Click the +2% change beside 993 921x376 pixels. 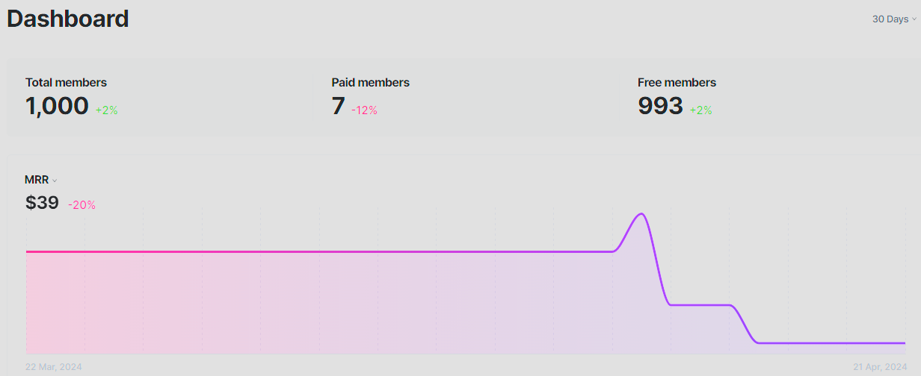pos(700,110)
